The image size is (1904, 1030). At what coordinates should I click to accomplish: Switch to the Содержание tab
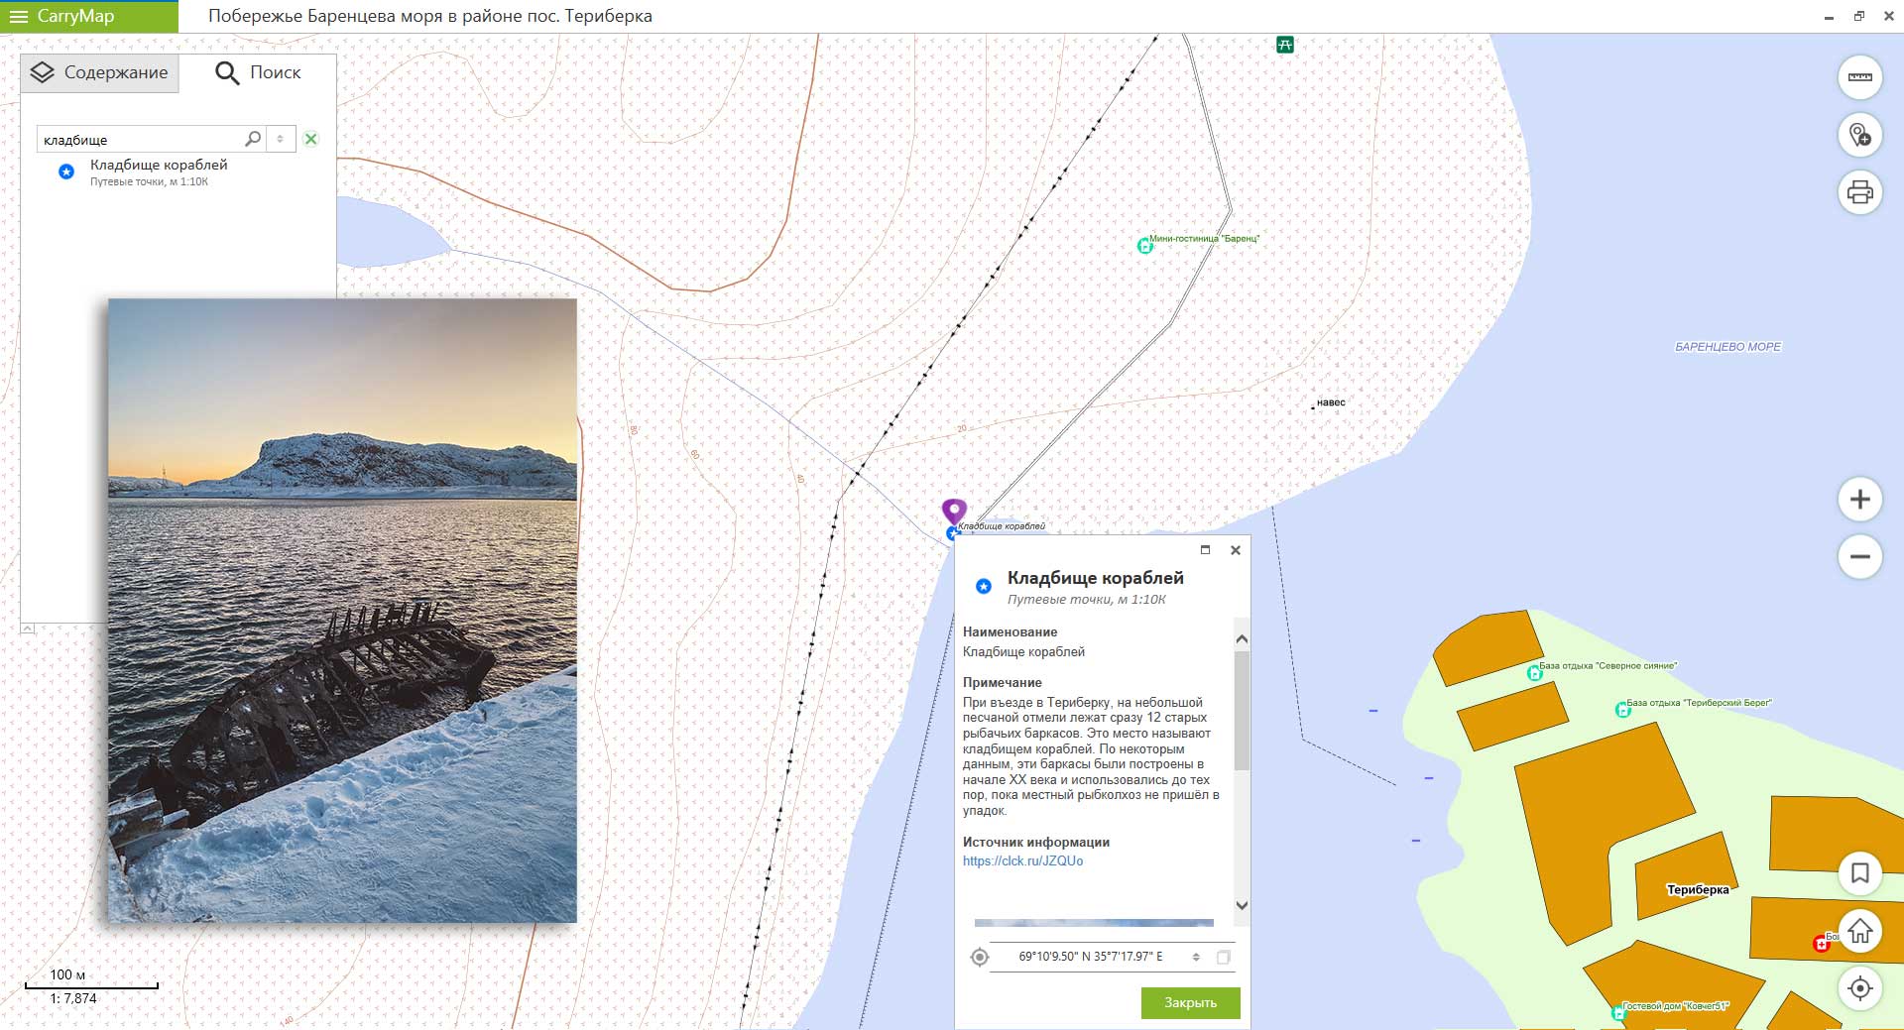(x=99, y=72)
